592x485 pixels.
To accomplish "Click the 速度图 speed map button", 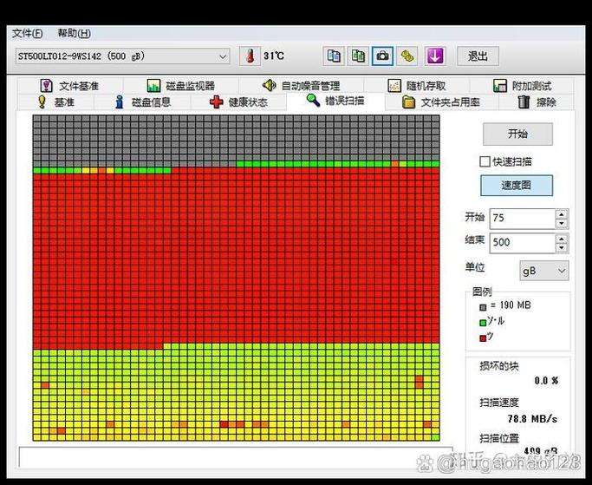I will pyautogui.click(x=517, y=185).
